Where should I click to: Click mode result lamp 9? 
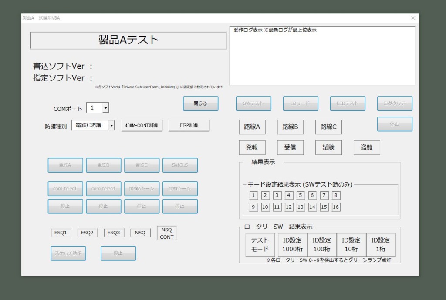pyautogui.click(x=253, y=207)
